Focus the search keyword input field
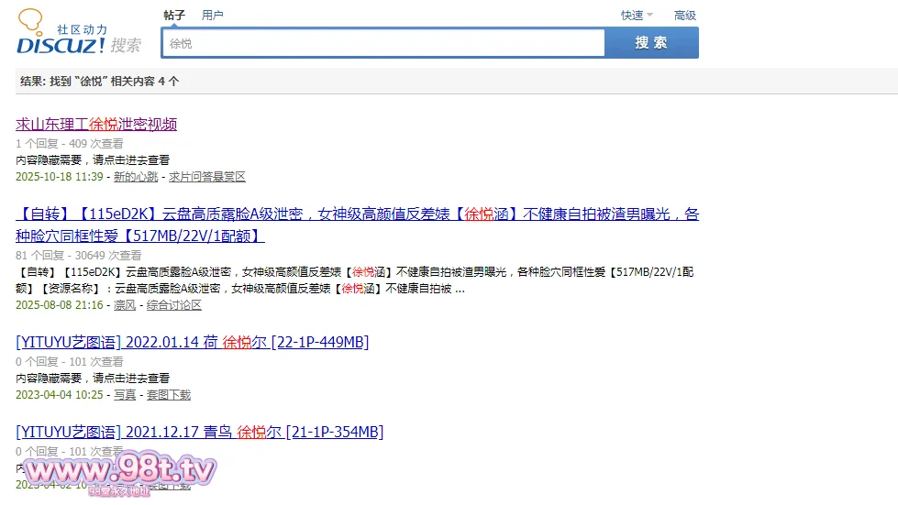This screenshot has height=505, width=898. click(x=383, y=43)
